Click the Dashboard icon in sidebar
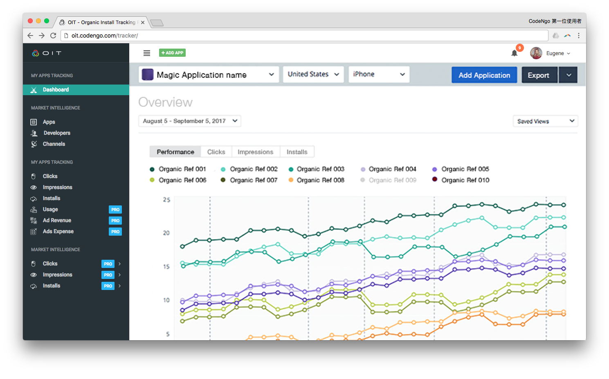This screenshot has width=609, height=379. point(34,90)
